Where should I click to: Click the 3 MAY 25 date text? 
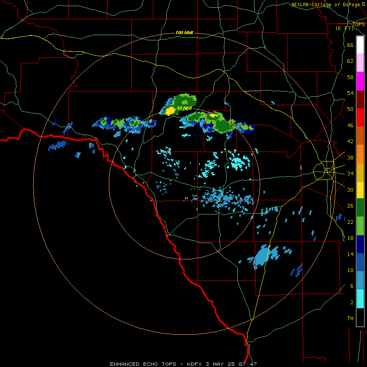pyautogui.click(x=220, y=364)
